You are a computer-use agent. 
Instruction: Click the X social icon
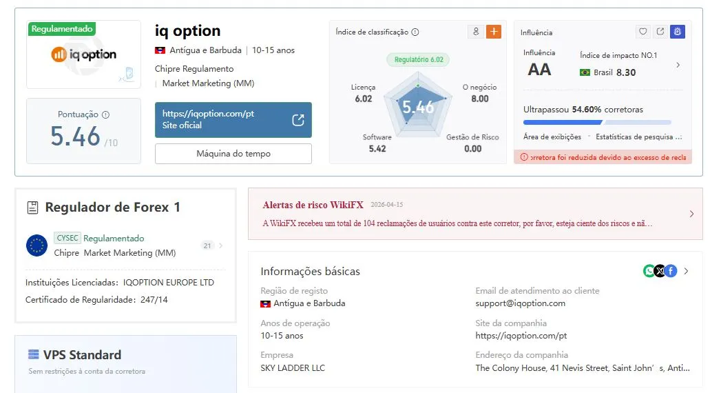(660, 271)
